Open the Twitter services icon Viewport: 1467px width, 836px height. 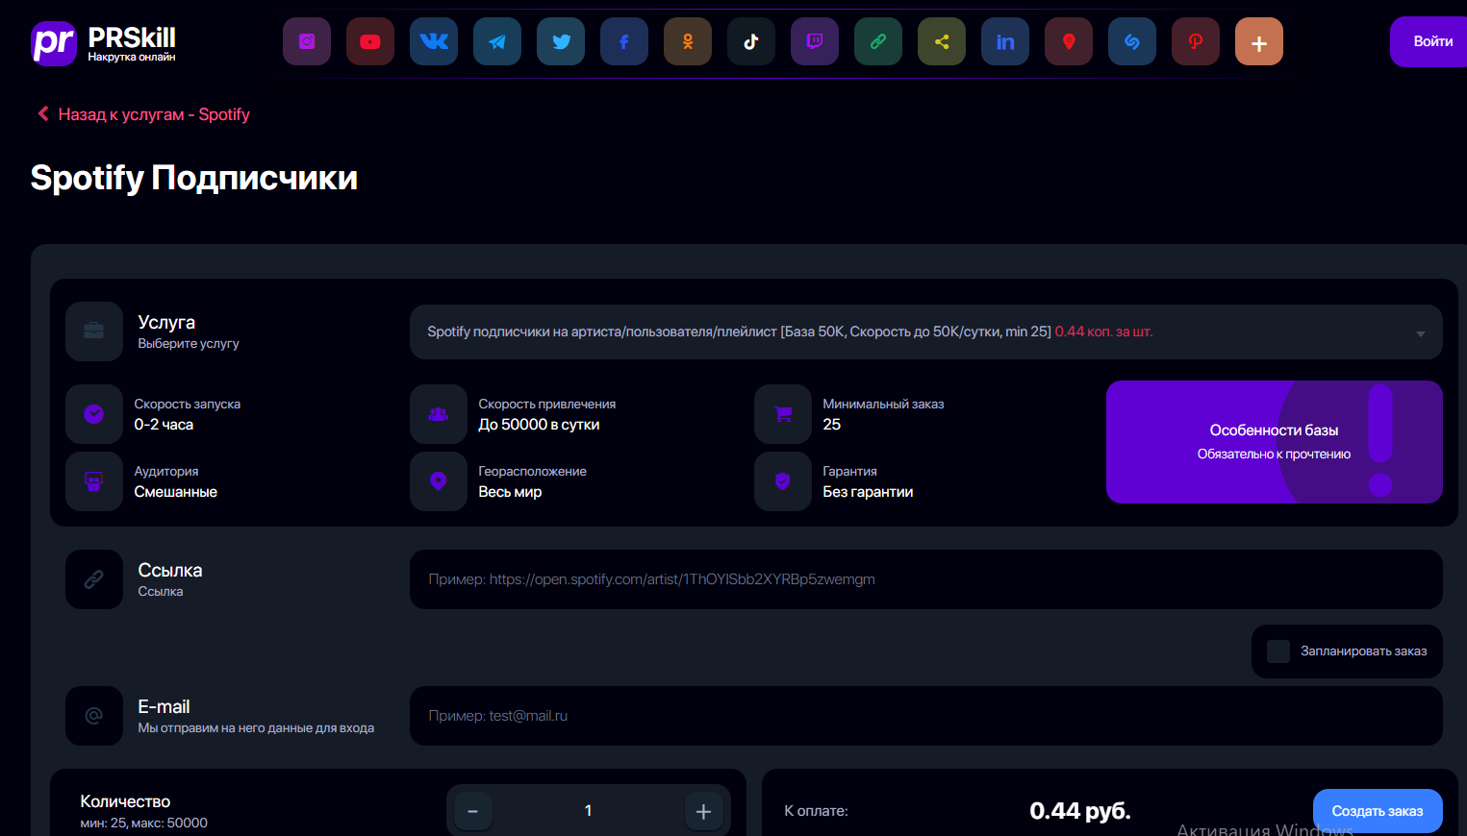pyautogui.click(x=561, y=41)
